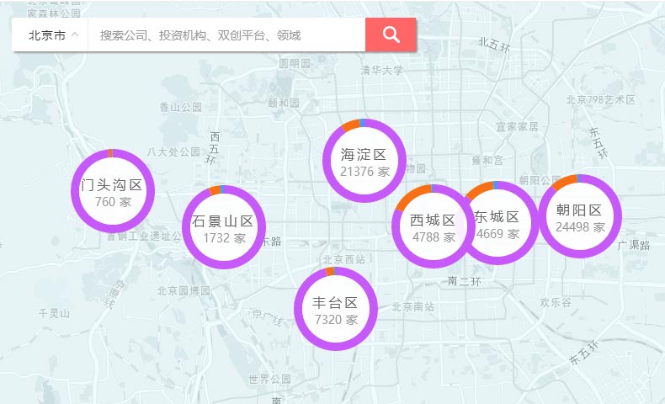Choose the 丰台区 7320家 circle
The height and width of the screenshot is (404, 665).
(x=335, y=310)
